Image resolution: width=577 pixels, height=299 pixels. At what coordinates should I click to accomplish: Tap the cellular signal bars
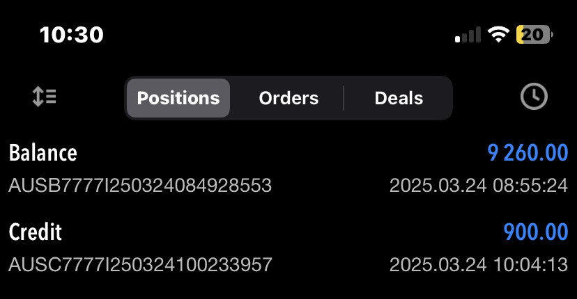pos(468,35)
